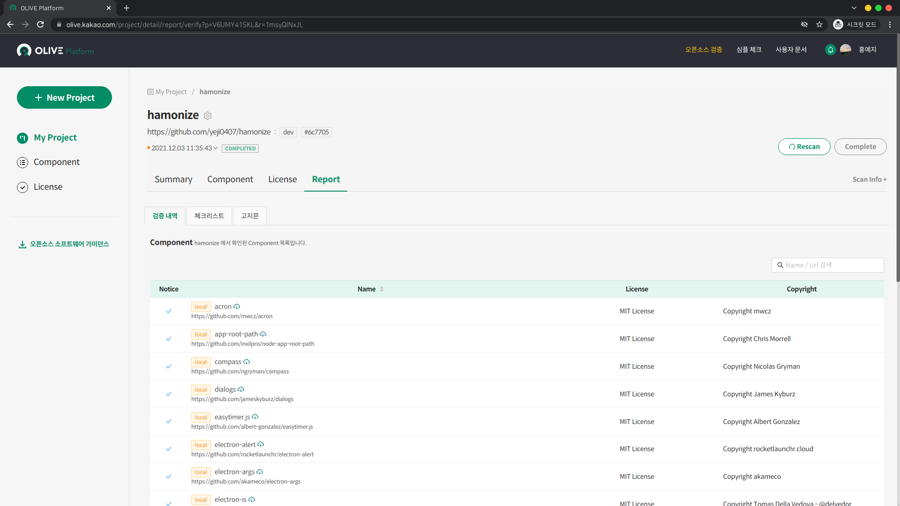The image size is (900, 506).
Task: Click the cloud icon next to electron-alert
Action: coord(261,445)
